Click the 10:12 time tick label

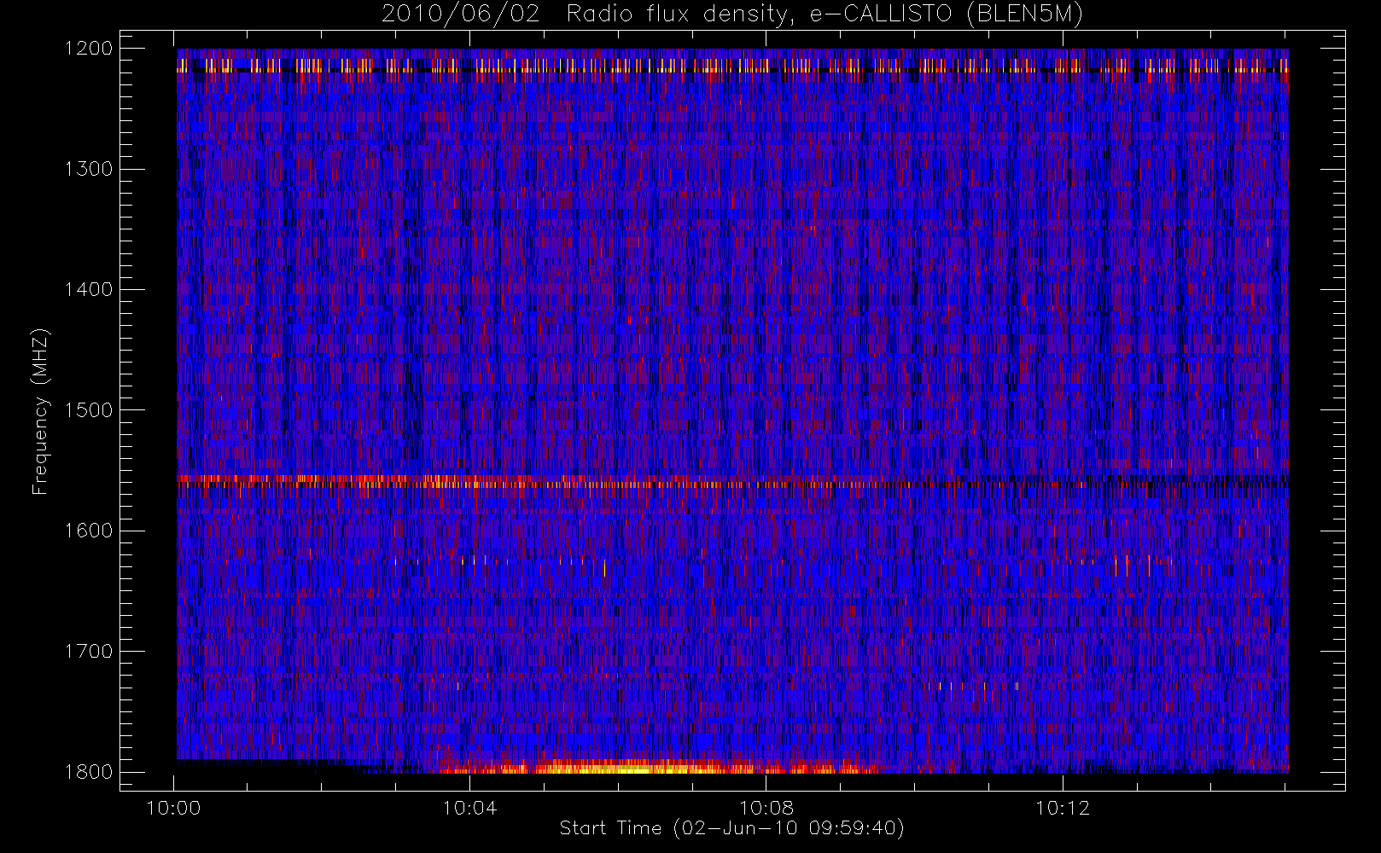point(1063,808)
